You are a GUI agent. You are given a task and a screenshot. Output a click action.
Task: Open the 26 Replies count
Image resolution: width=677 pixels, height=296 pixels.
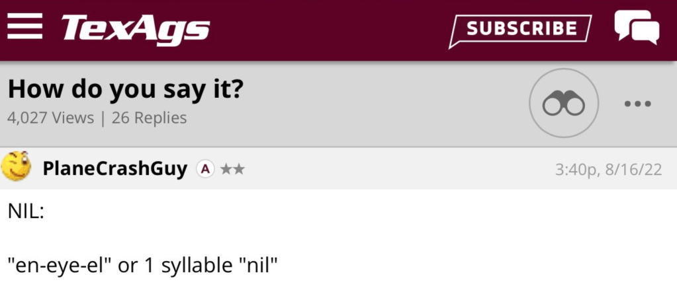(150, 118)
